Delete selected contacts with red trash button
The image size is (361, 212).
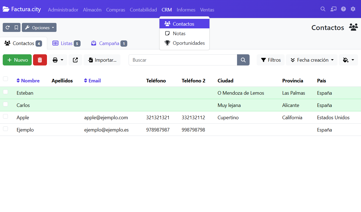[x=40, y=60]
